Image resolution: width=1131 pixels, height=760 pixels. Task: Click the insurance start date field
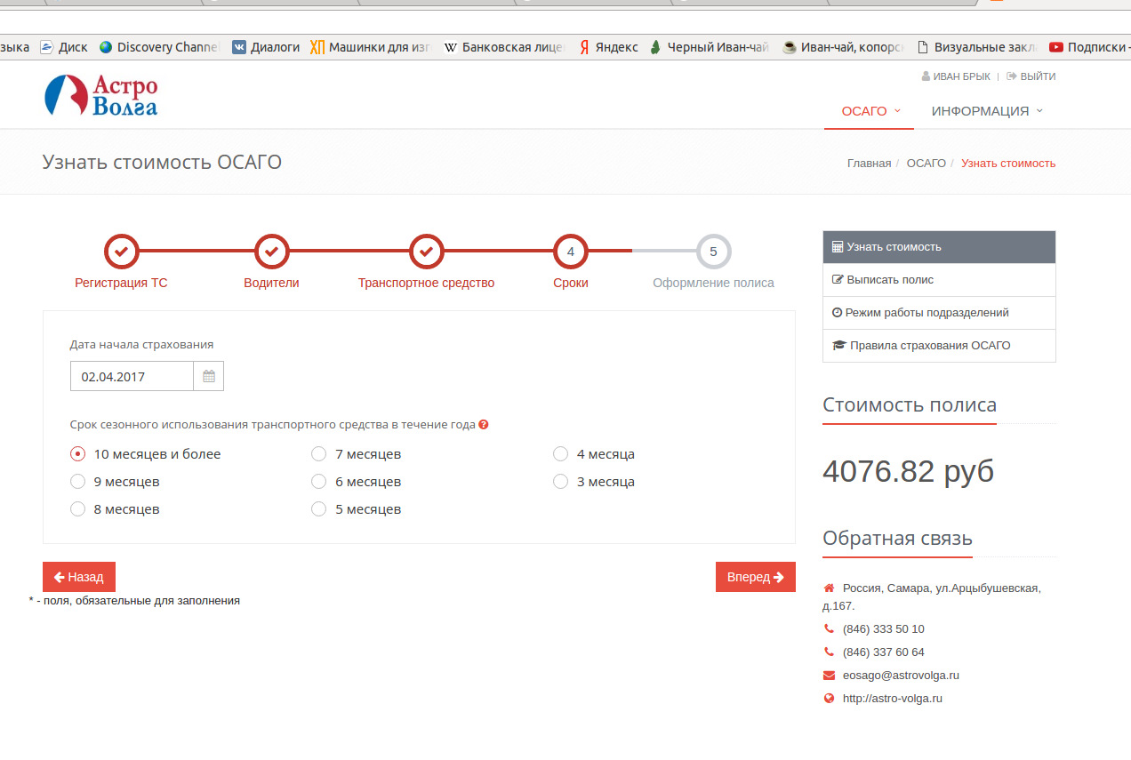click(x=132, y=377)
